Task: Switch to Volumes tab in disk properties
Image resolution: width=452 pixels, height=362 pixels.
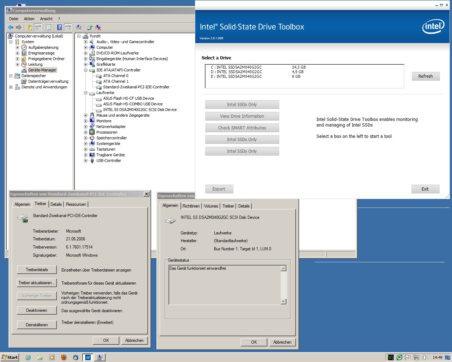Action: click(211, 206)
